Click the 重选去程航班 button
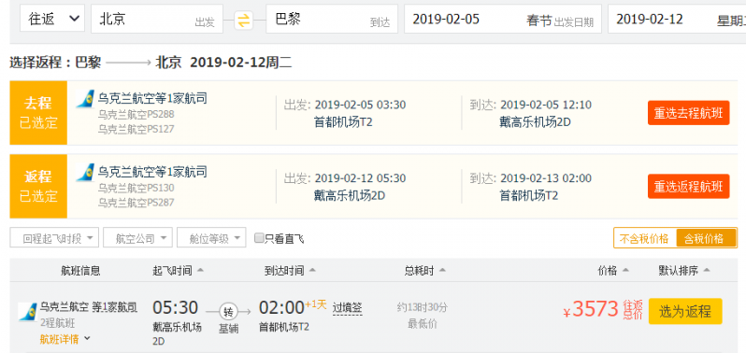 click(x=688, y=113)
